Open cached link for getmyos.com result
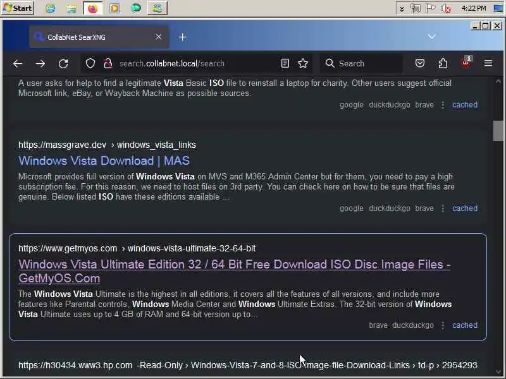The width and height of the screenshot is (506, 379). click(465, 325)
